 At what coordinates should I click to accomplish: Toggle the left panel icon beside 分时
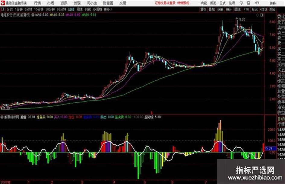2,9
